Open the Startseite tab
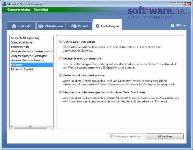Image resolution: width=193 pixels, height=150 pixels. [21, 26]
